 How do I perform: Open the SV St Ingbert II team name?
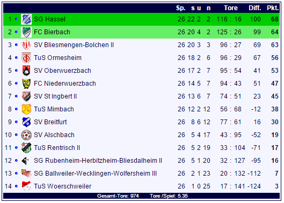click(55, 96)
